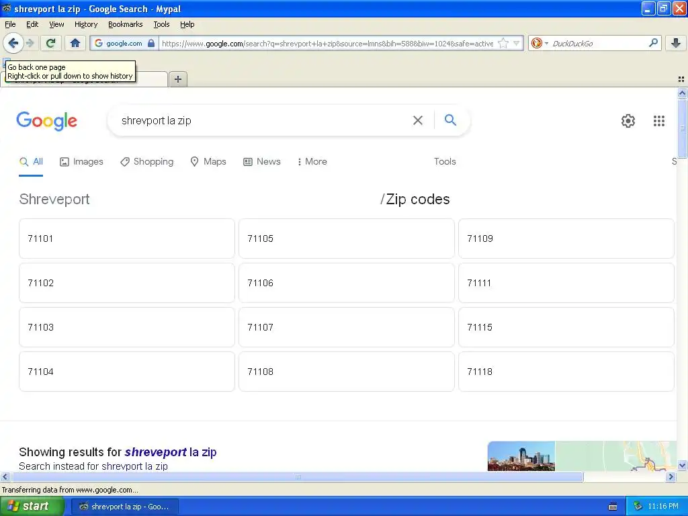Open the map thumbnail beside skyline

pyautogui.click(x=616, y=456)
